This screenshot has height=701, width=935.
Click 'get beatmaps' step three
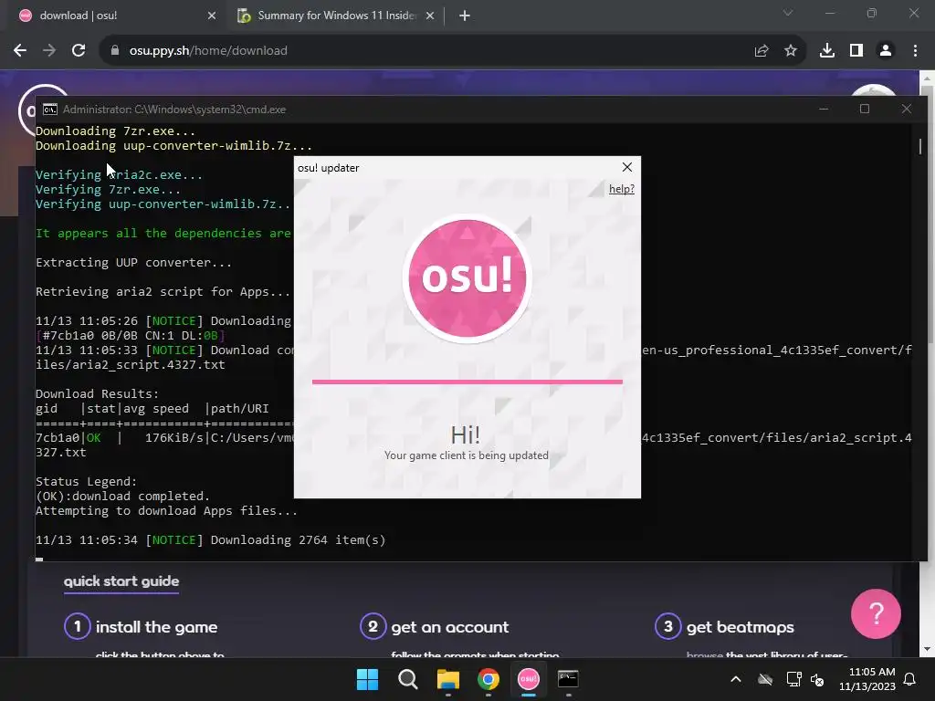[724, 627]
